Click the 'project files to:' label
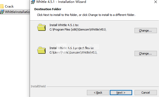 coord(84,48)
